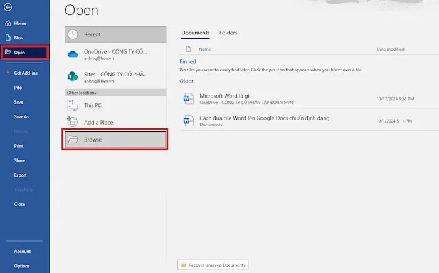
Task: Click Recover Unsaved Documents button
Action: (x=213, y=265)
